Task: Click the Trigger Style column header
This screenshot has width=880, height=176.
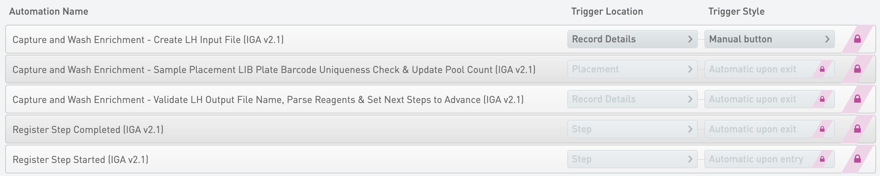Action: point(736,12)
